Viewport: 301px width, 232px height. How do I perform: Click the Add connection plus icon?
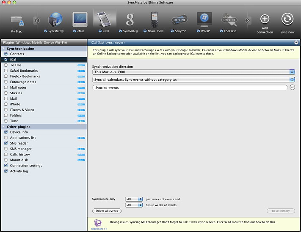[265, 19]
